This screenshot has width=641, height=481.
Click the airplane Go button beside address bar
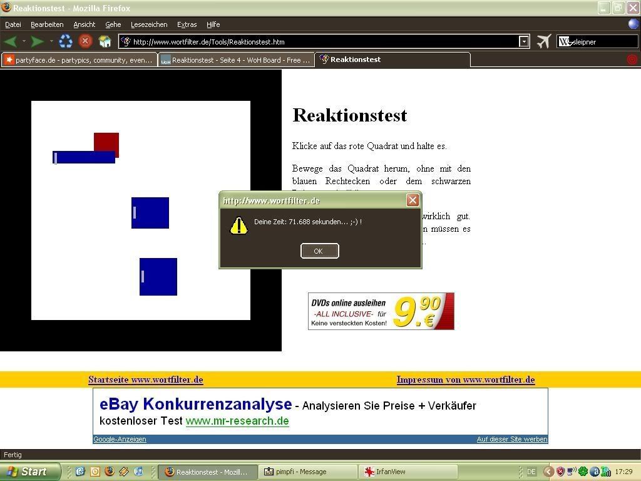(544, 41)
